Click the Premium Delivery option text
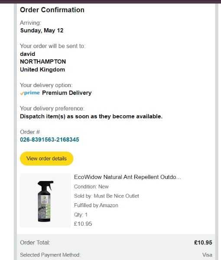 [x=67, y=93]
